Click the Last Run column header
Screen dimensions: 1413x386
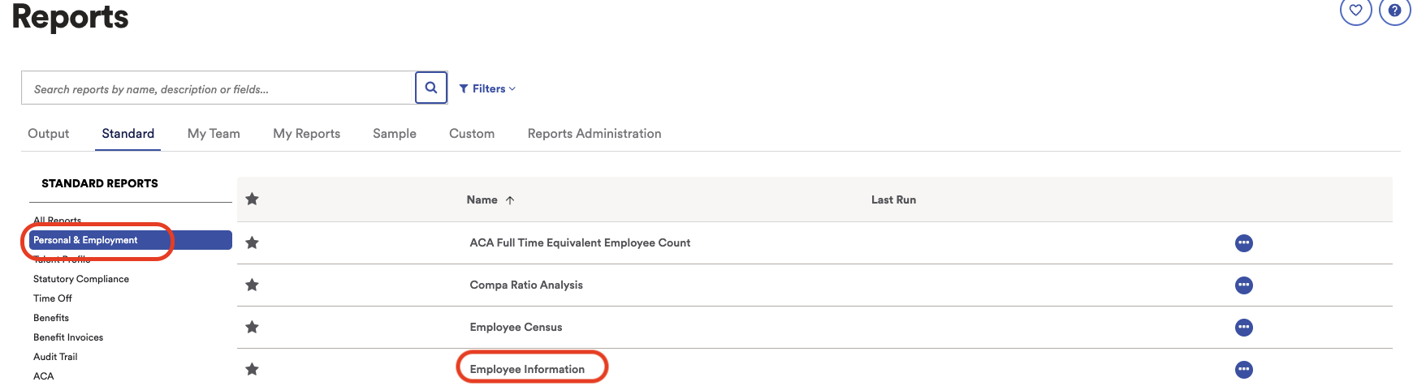[893, 199]
